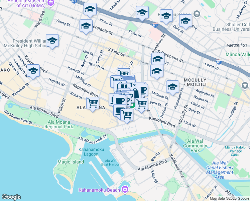This screenshot has height=201, width=250.
Task: Click the Shidler College of Business label
Action: tap(231, 27)
